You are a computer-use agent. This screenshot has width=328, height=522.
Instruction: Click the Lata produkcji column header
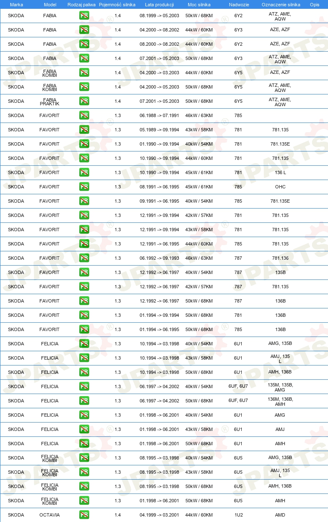[159, 5]
